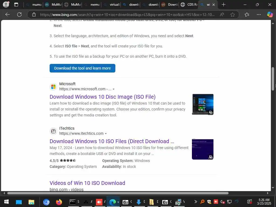Start Read aloud from address bar
Screen dimensions: 276x207
coord(222,15)
